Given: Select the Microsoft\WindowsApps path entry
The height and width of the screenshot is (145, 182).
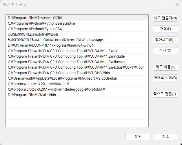Looking at the screenshot, I should (78, 40).
